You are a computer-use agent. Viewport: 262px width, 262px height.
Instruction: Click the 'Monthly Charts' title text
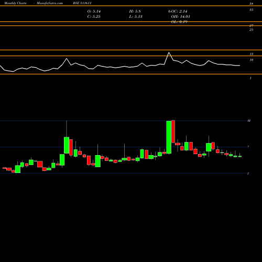click(x=15, y=3)
